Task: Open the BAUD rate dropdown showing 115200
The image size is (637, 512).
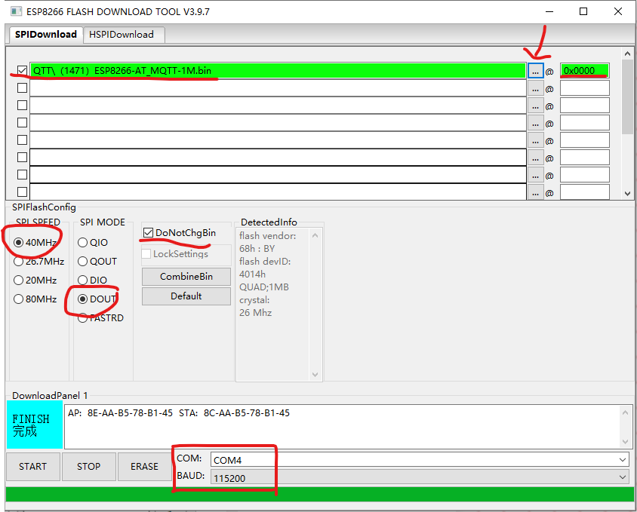Action: pyautogui.click(x=623, y=477)
